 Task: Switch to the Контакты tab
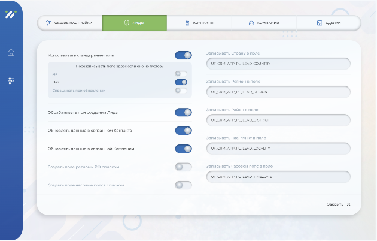pos(199,23)
